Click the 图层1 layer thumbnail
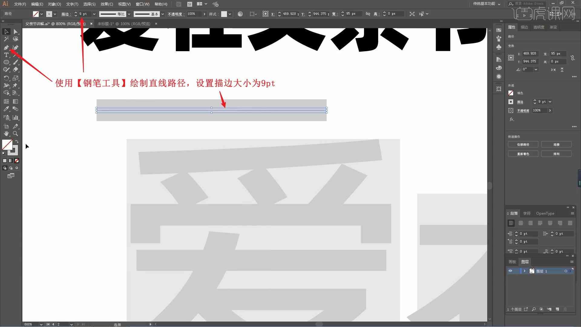The width and height of the screenshot is (581, 327). (x=532, y=271)
